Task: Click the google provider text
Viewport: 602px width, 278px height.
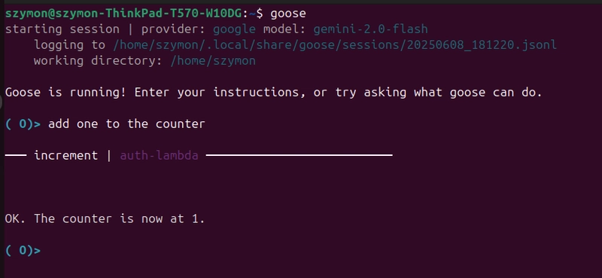Action: point(234,29)
